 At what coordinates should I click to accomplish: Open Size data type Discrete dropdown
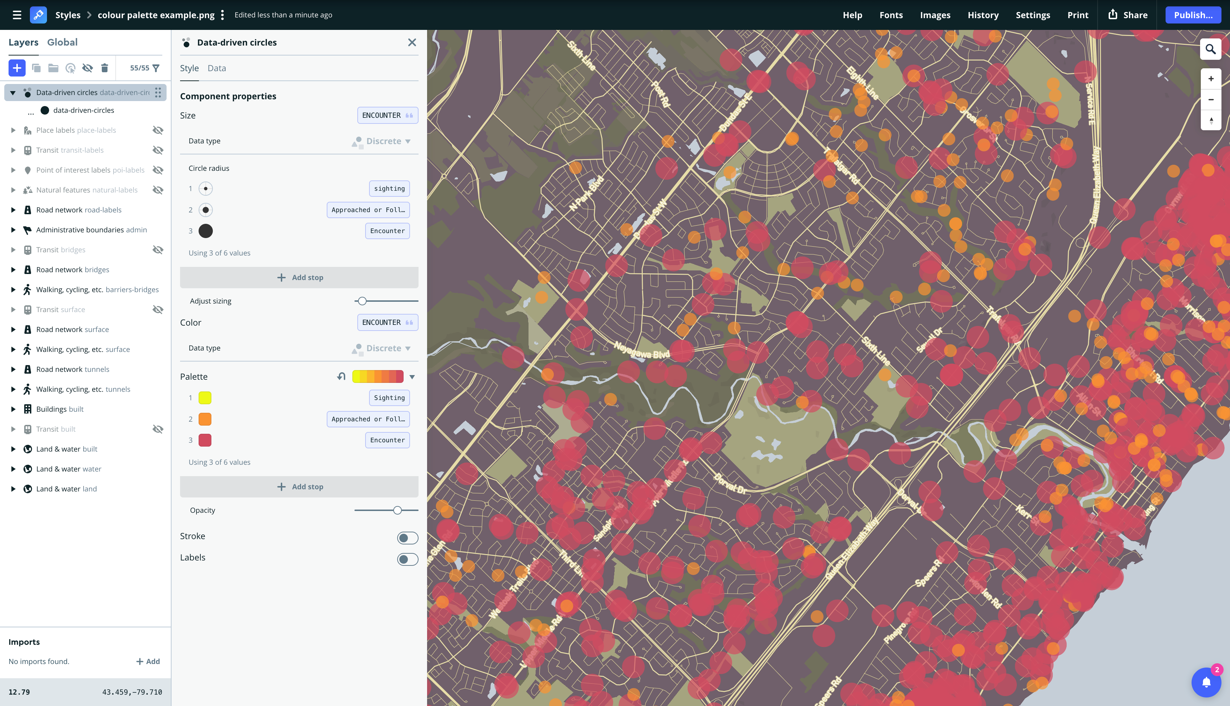(x=388, y=141)
